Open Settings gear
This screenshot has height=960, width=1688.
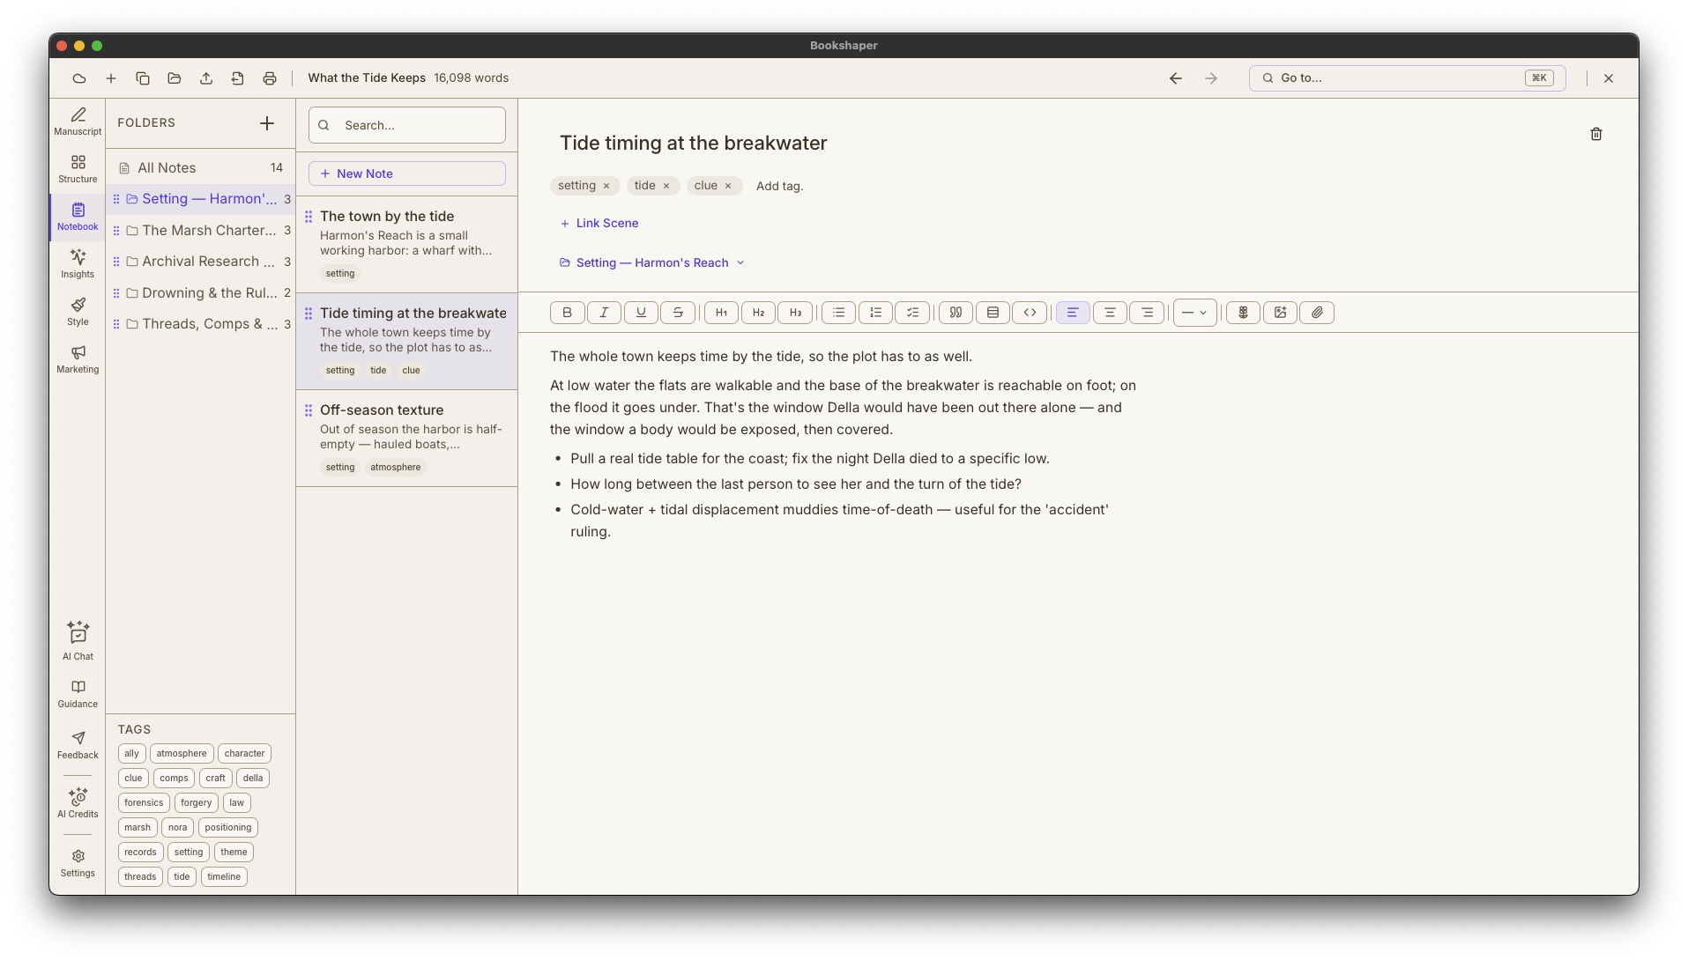tap(78, 863)
